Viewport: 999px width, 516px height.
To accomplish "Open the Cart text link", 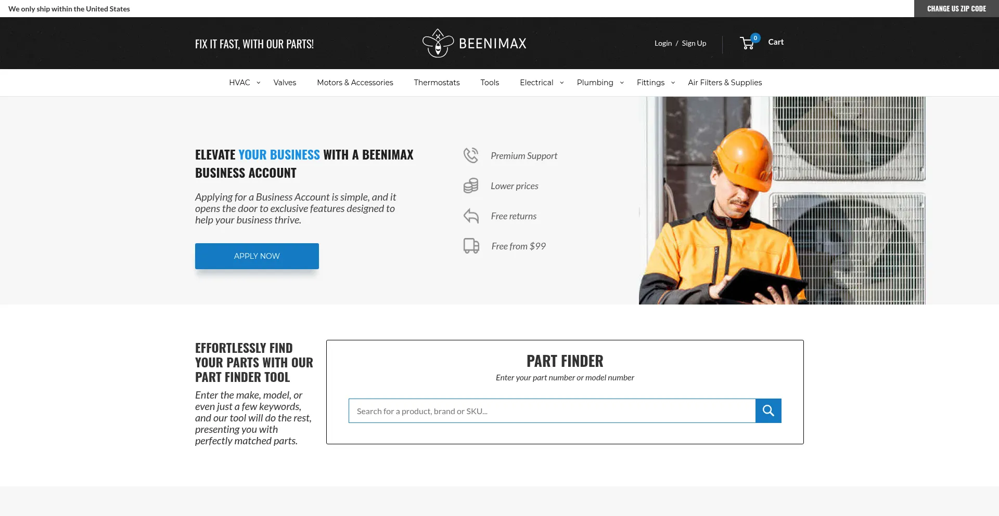I will [x=776, y=42].
